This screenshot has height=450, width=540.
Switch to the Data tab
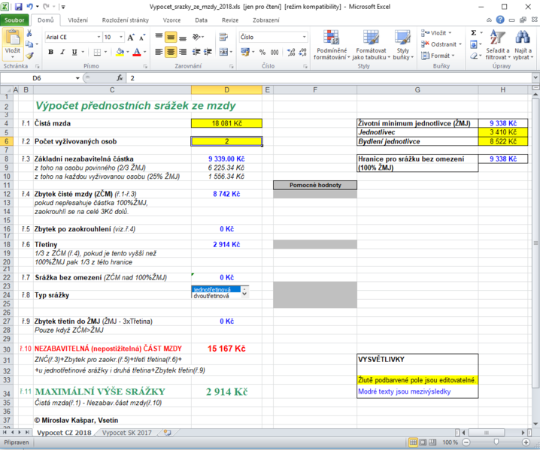pyautogui.click(x=201, y=20)
